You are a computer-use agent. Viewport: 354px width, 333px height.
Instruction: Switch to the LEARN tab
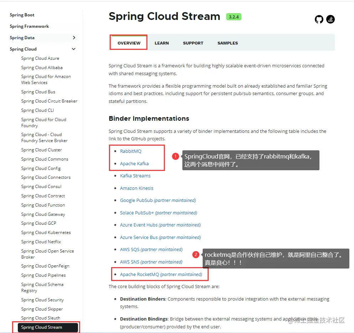tap(162, 43)
